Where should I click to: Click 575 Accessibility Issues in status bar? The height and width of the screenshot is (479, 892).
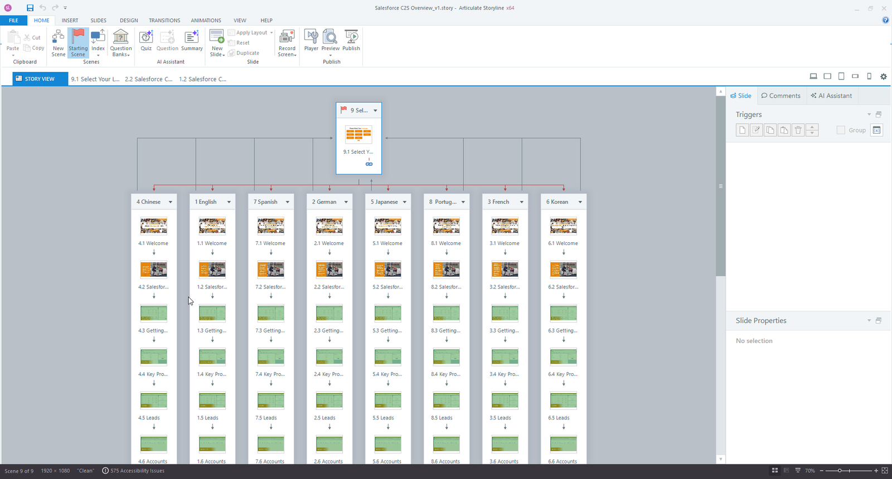[x=134, y=471]
